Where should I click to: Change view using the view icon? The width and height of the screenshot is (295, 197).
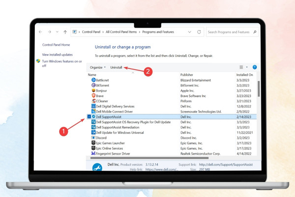241,67
